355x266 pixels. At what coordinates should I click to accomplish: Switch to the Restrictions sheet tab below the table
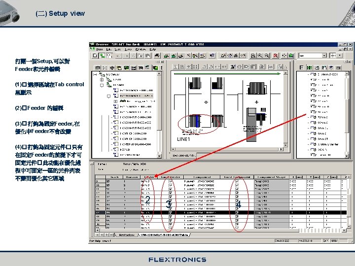127,235
